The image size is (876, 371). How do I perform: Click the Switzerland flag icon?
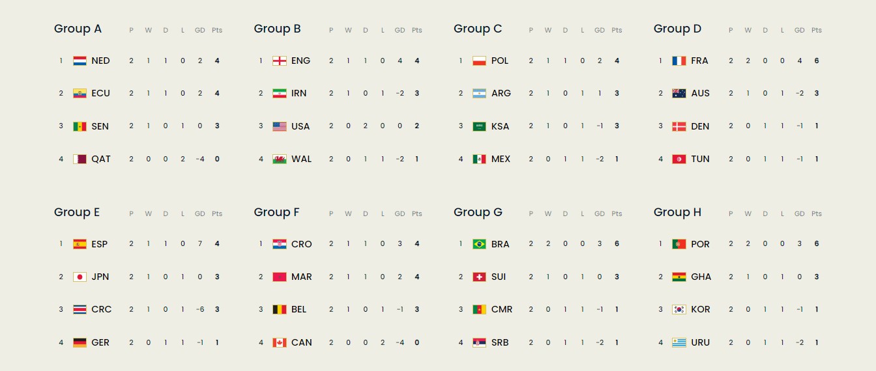(479, 277)
